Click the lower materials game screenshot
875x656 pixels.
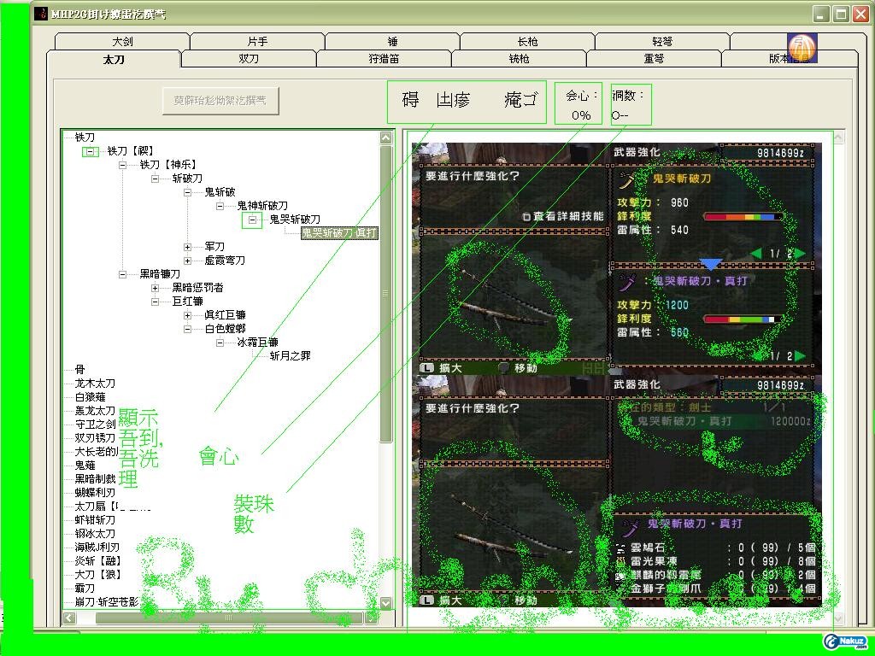click(617, 491)
